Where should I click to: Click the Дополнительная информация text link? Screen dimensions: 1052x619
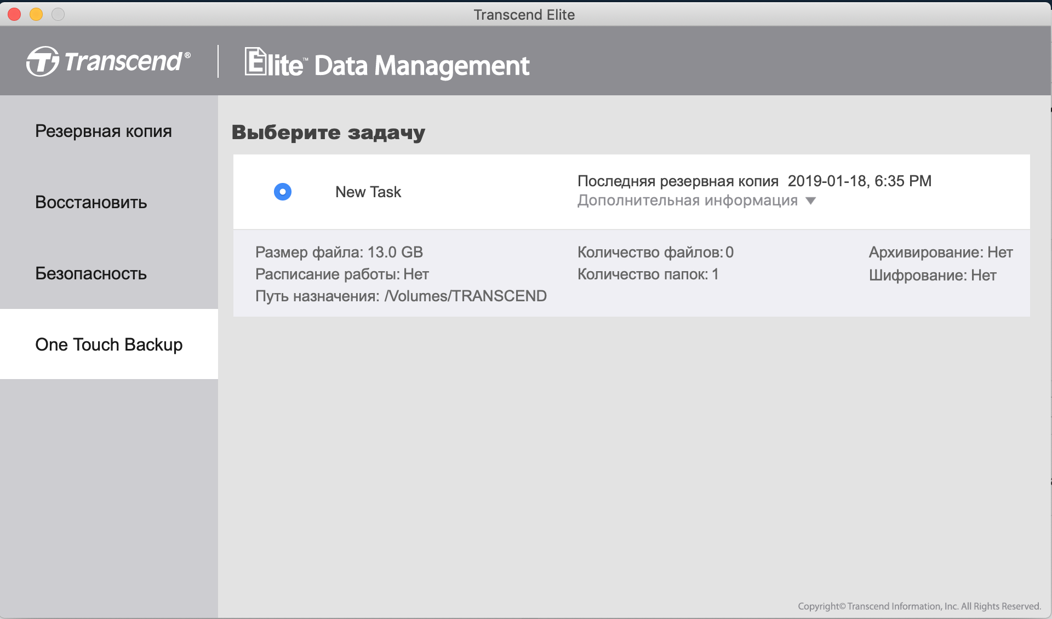click(687, 200)
